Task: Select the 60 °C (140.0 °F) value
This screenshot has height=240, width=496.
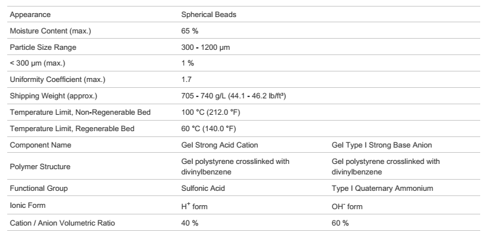Action: pos(209,129)
